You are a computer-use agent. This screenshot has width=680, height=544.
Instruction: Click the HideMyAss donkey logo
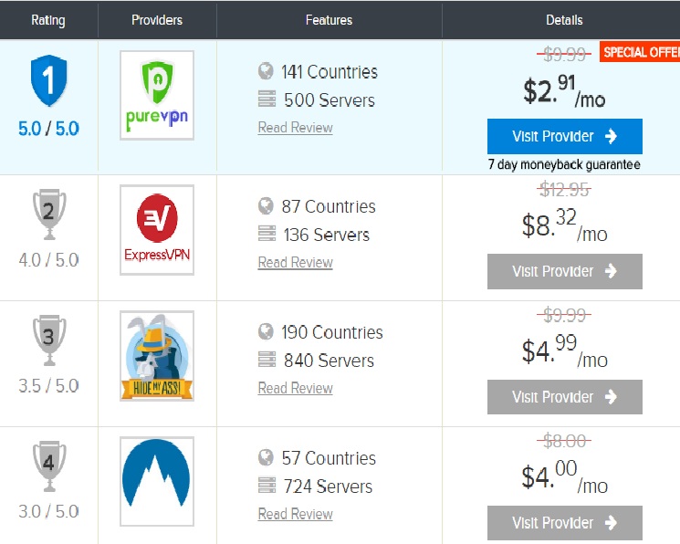157,356
